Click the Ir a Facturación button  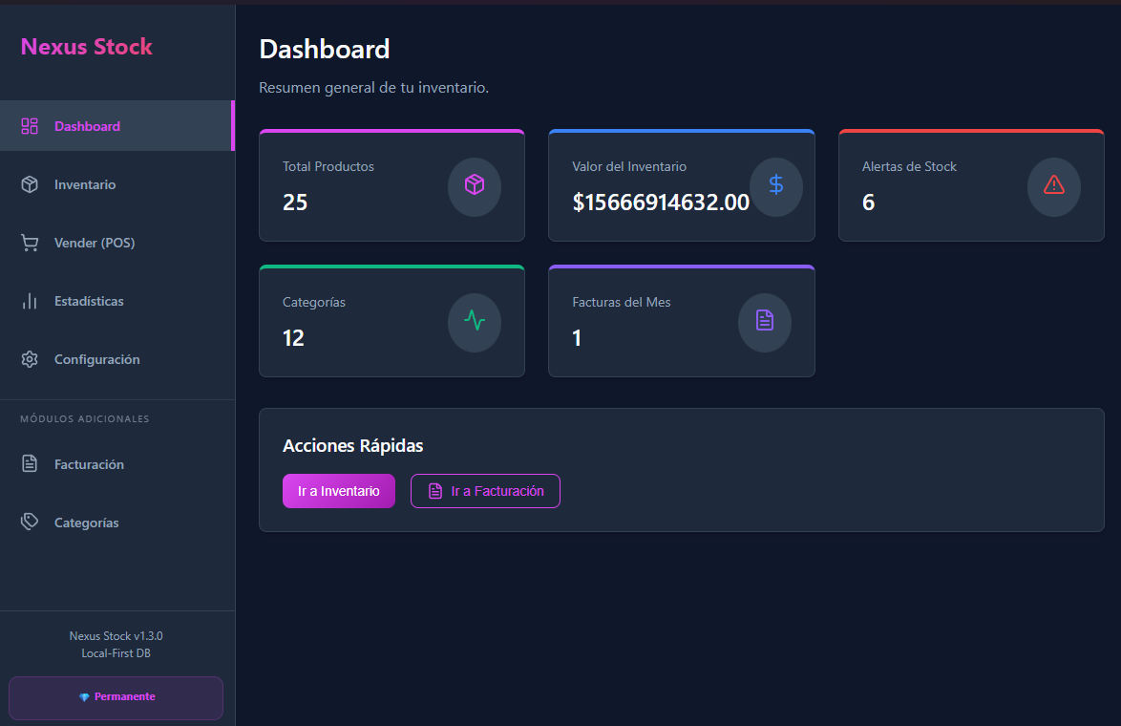(x=485, y=491)
